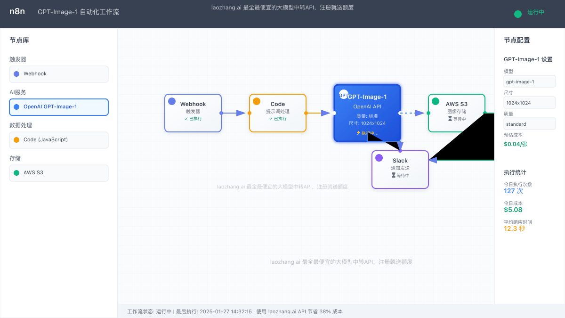This screenshot has height=318, width=565.
Task: Choose Code (JavaScript) from the node library
Action: pyautogui.click(x=59, y=140)
